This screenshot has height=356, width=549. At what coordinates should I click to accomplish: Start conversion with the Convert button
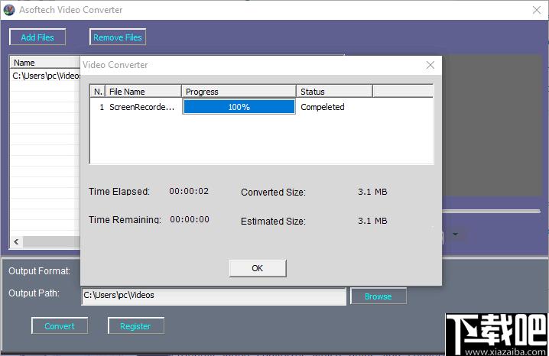tap(60, 326)
